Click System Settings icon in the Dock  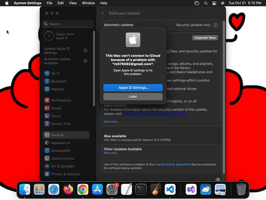[x=112, y=189]
